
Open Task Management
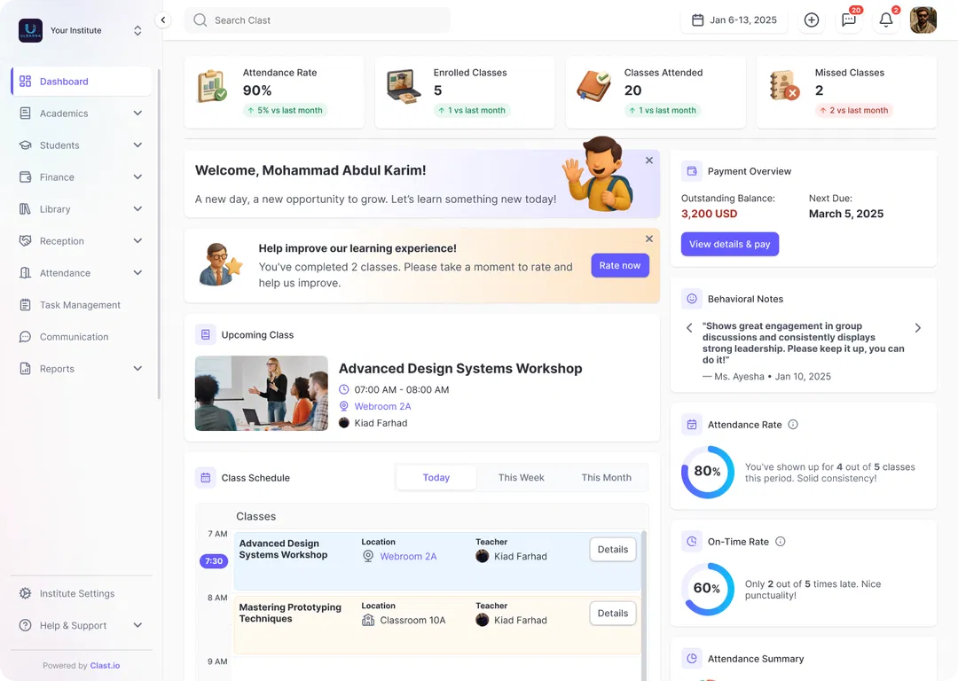click(82, 305)
